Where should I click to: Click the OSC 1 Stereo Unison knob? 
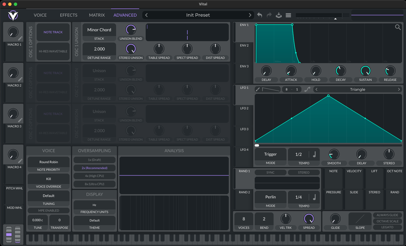pyautogui.click(x=131, y=49)
